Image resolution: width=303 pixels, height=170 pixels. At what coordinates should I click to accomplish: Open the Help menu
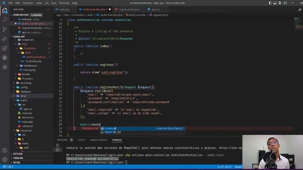[75, 3]
